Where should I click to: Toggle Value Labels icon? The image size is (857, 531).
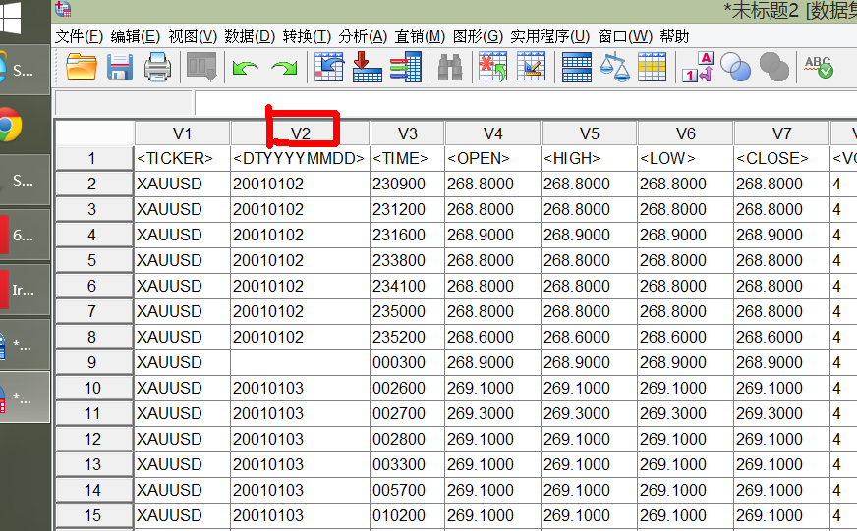(x=698, y=68)
